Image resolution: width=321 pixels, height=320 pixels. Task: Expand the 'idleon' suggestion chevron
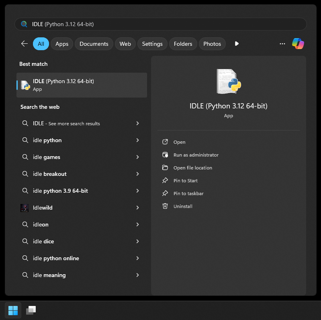[137, 224]
